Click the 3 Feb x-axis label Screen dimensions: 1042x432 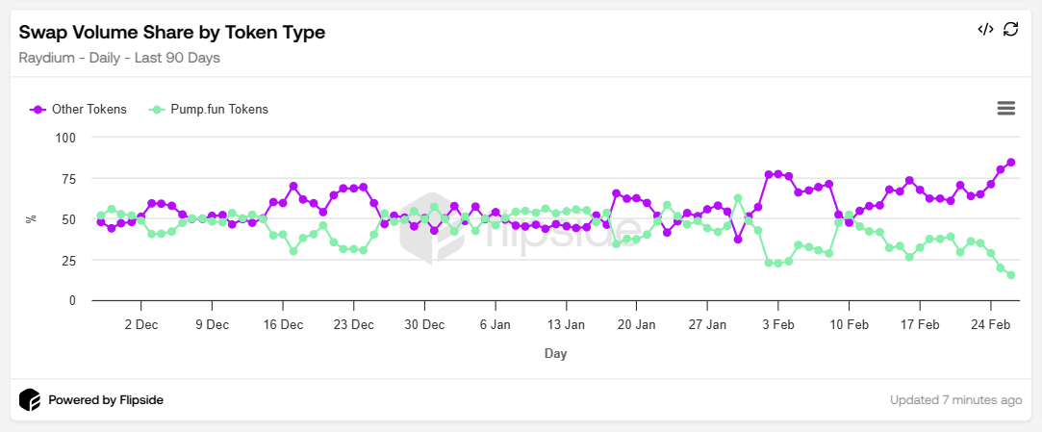pos(778,325)
